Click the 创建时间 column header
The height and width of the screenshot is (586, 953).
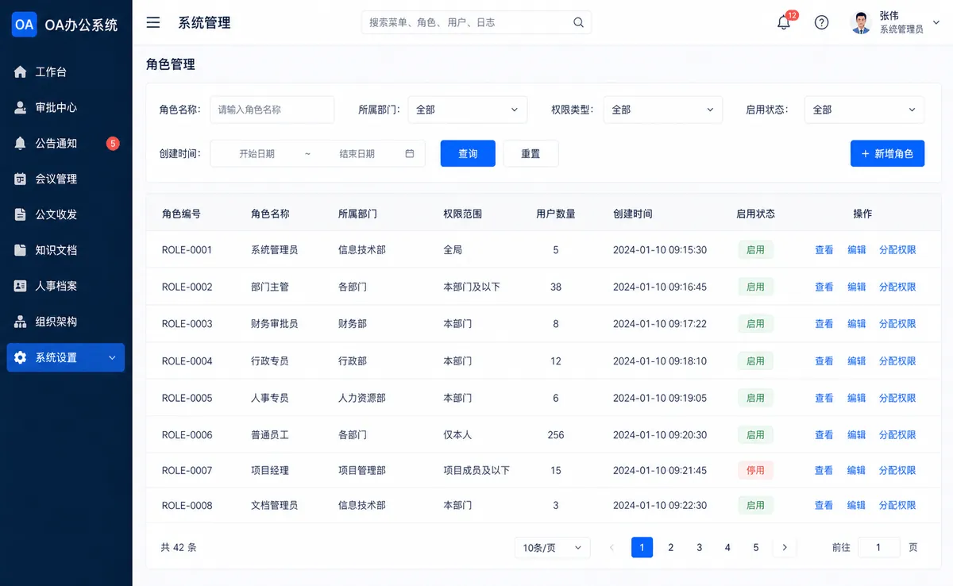click(x=633, y=214)
